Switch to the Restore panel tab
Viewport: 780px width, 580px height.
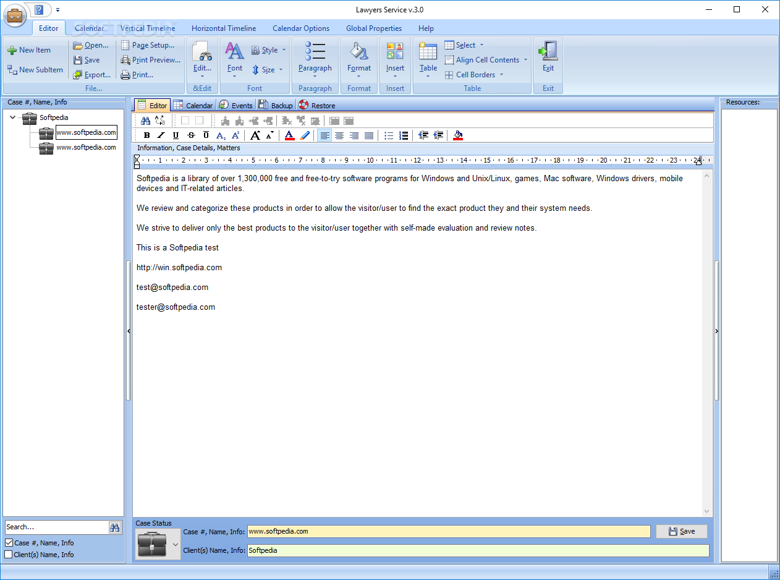point(316,105)
